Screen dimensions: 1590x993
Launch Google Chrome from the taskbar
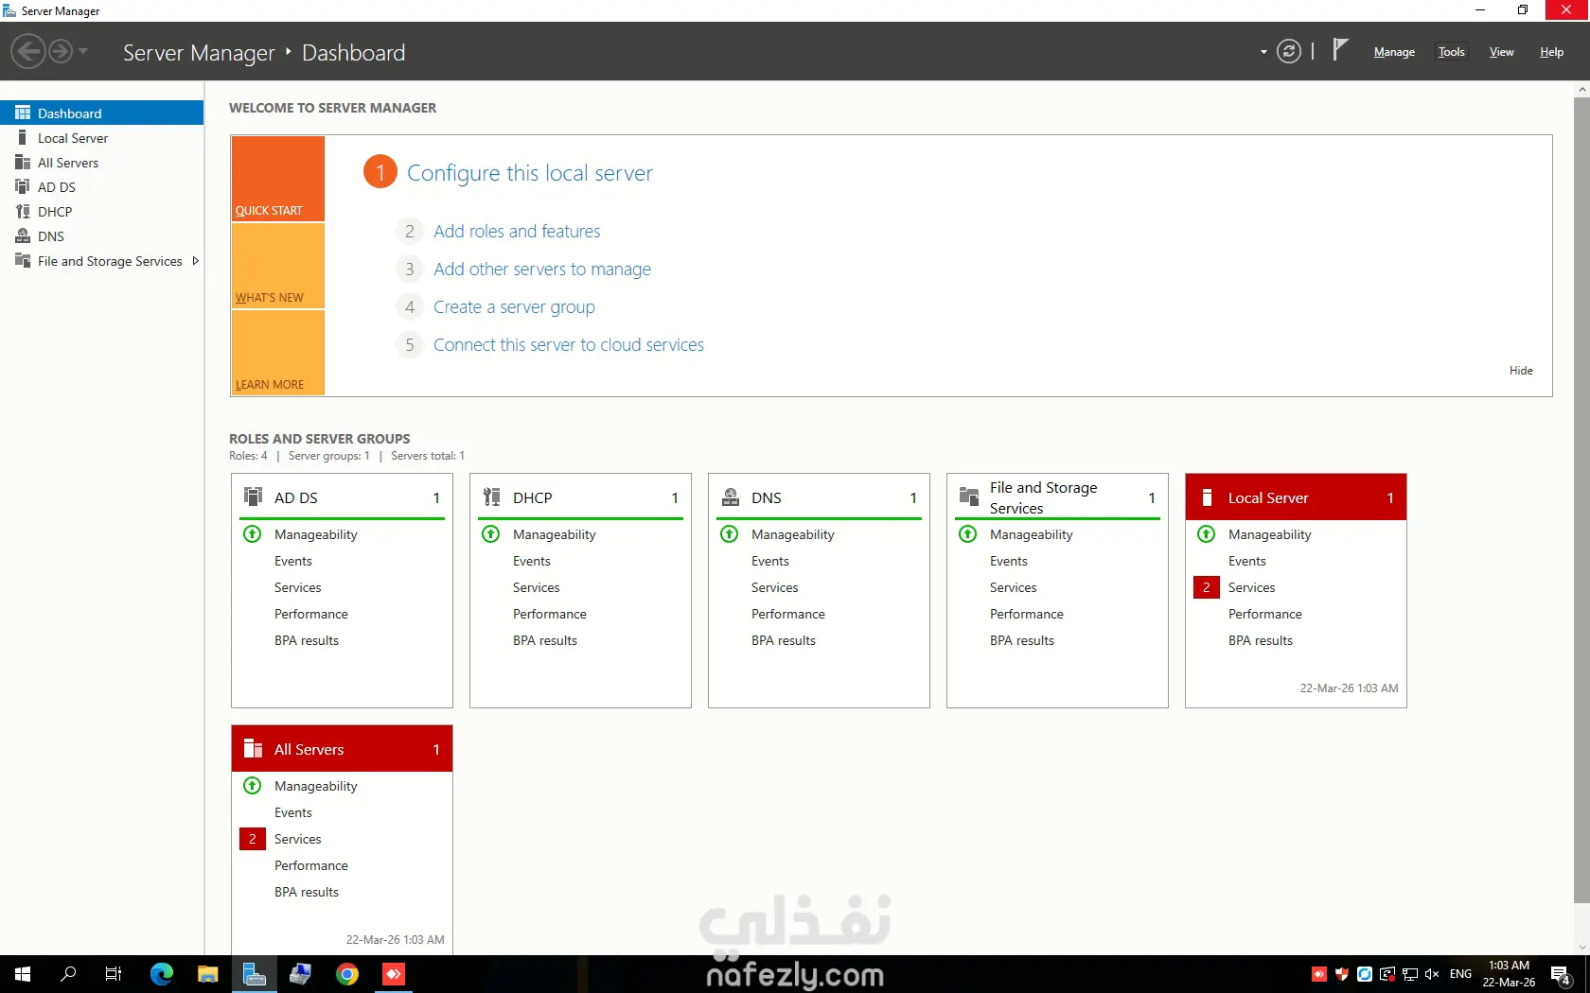point(347,974)
